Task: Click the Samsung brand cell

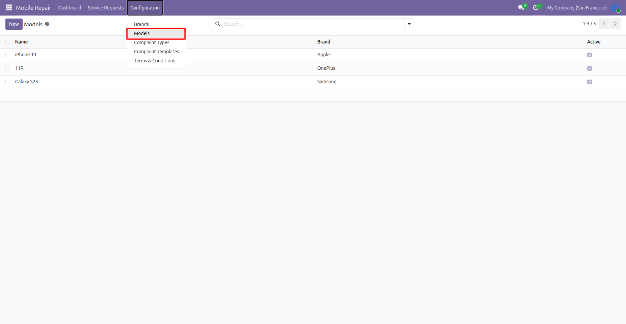Action: tap(327, 82)
